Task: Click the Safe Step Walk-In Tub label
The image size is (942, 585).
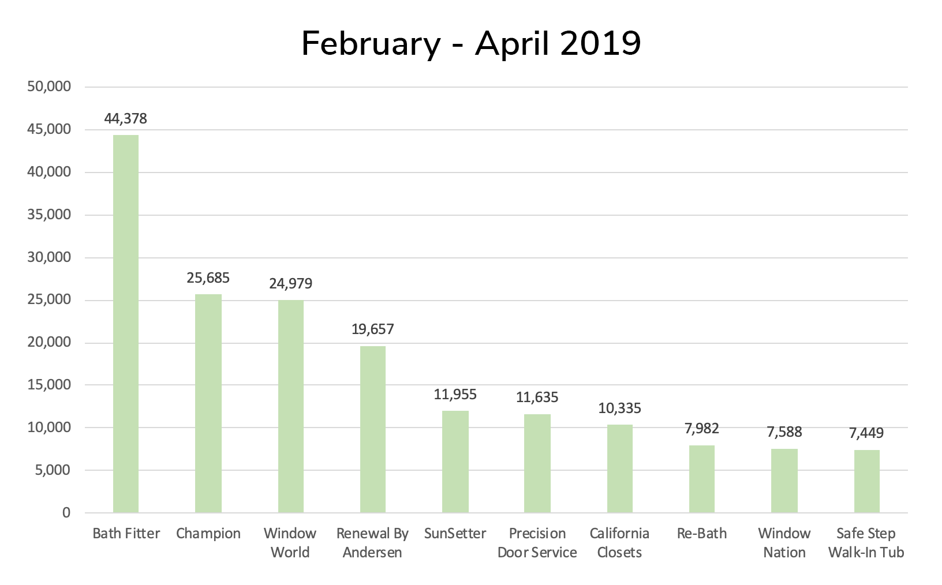Action: tap(866, 543)
